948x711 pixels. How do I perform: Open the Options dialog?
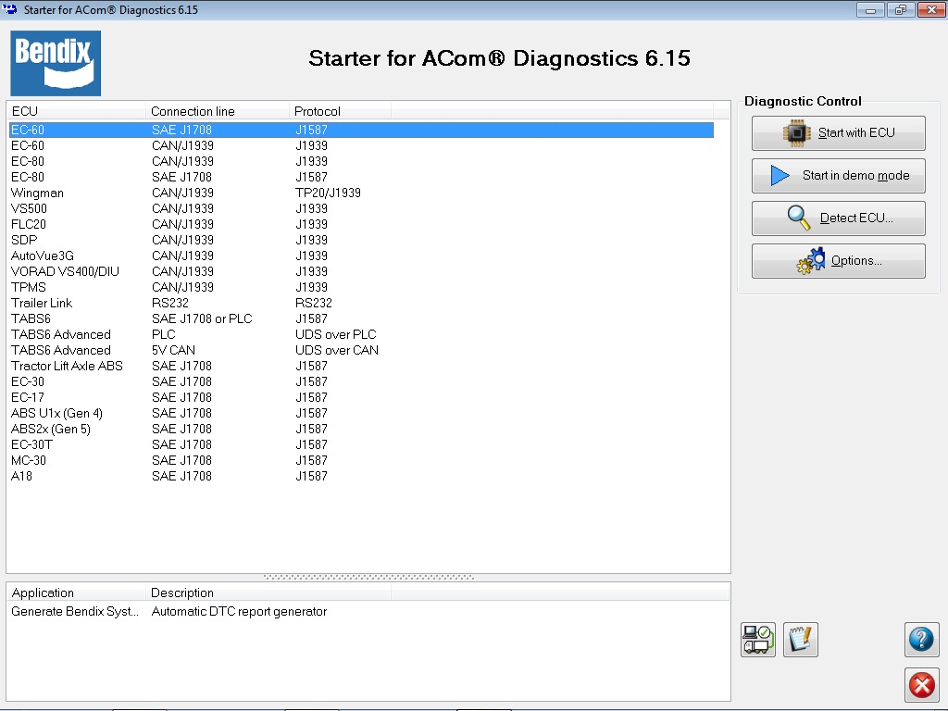838,261
